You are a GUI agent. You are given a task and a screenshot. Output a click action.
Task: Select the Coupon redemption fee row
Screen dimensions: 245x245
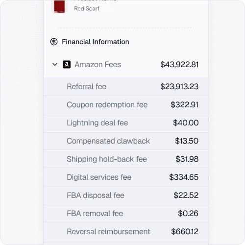point(126,105)
